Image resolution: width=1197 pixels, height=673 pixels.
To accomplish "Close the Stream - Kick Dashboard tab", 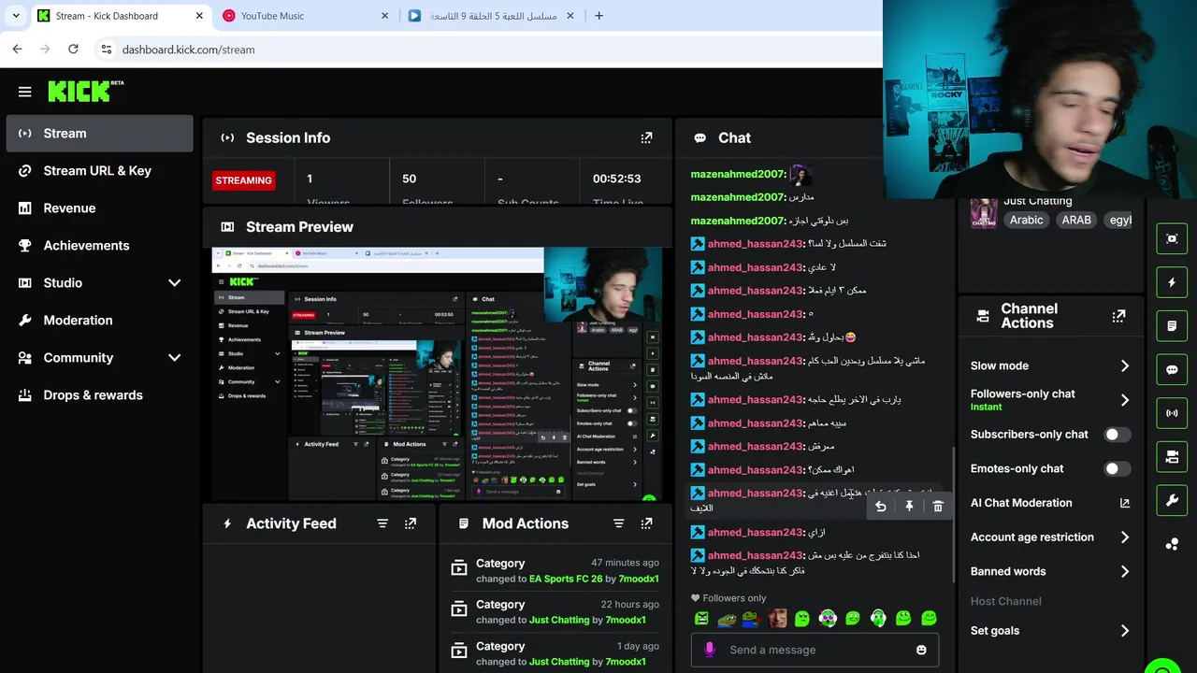I will [199, 16].
